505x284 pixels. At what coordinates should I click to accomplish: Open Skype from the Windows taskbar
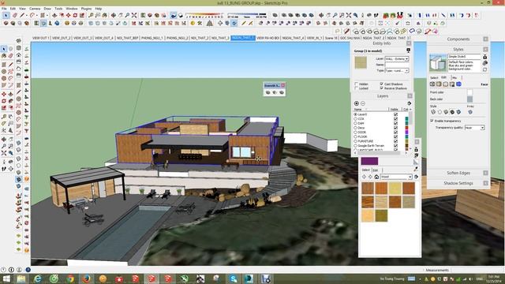pyautogui.click(x=234, y=278)
